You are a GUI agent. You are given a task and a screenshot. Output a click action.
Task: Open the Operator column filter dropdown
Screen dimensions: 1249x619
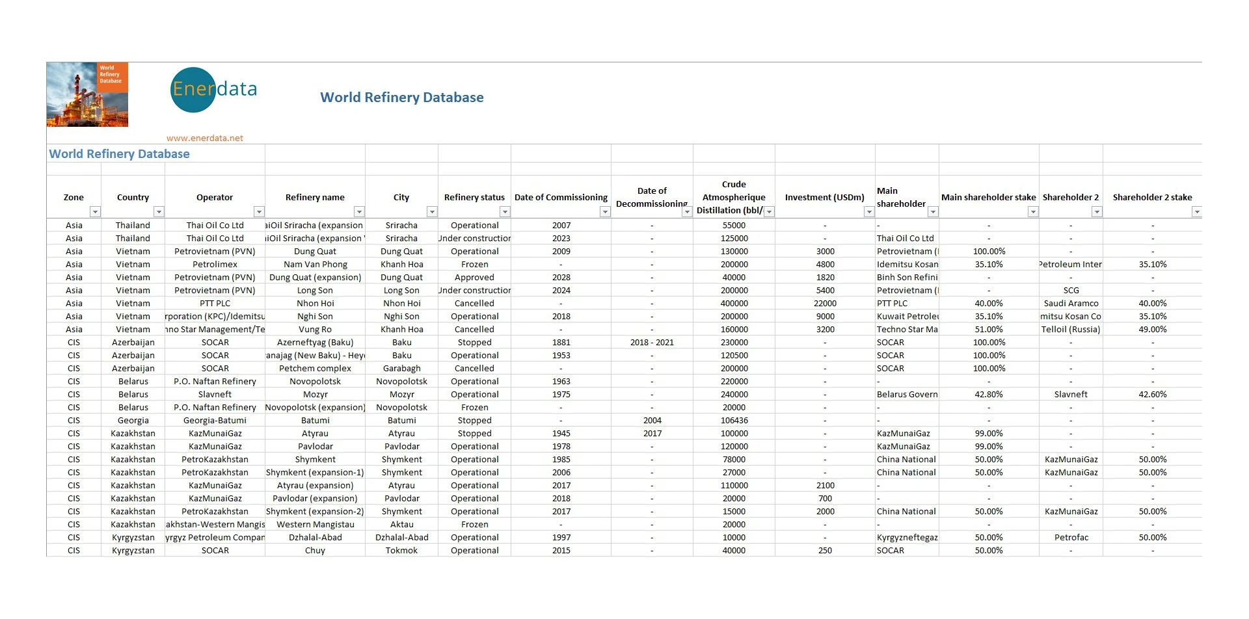pyautogui.click(x=259, y=212)
